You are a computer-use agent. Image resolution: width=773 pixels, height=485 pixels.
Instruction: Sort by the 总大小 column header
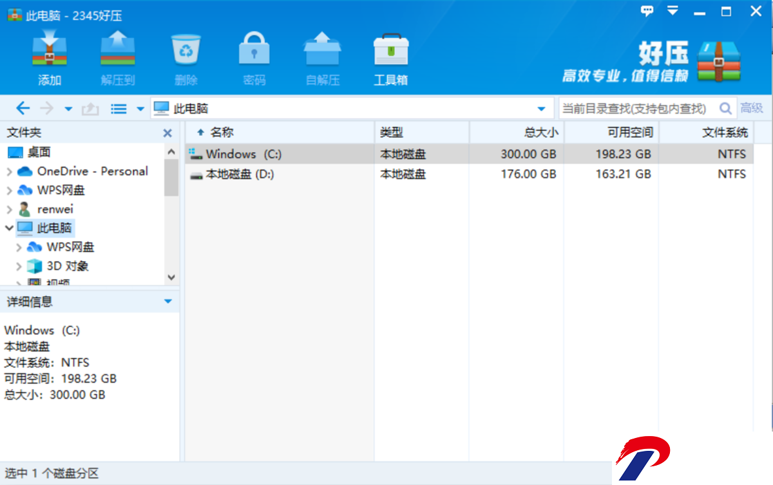[517, 133]
